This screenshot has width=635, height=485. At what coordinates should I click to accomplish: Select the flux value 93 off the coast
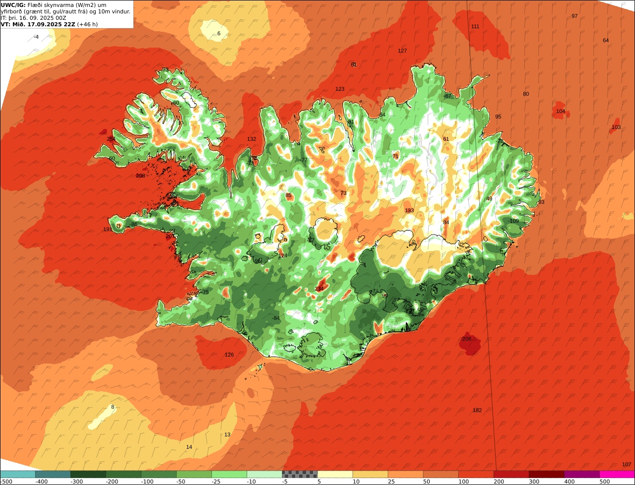click(541, 202)
